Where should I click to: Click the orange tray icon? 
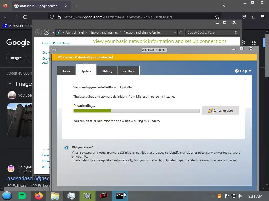click(x=219, y=196)
